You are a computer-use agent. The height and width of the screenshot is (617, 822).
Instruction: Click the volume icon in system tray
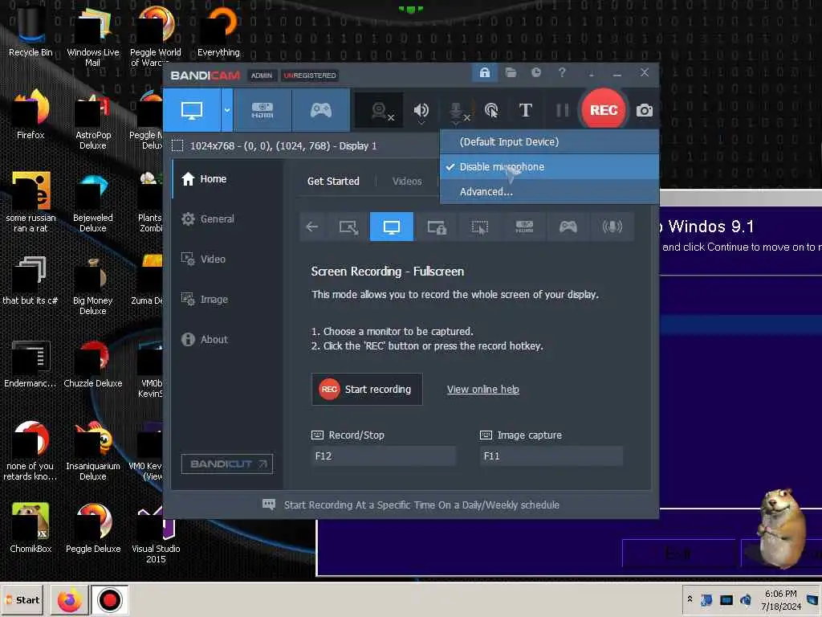745,599
